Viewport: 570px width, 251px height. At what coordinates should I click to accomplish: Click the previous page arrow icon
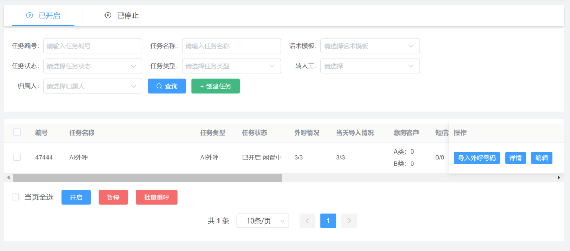[307, 221]
